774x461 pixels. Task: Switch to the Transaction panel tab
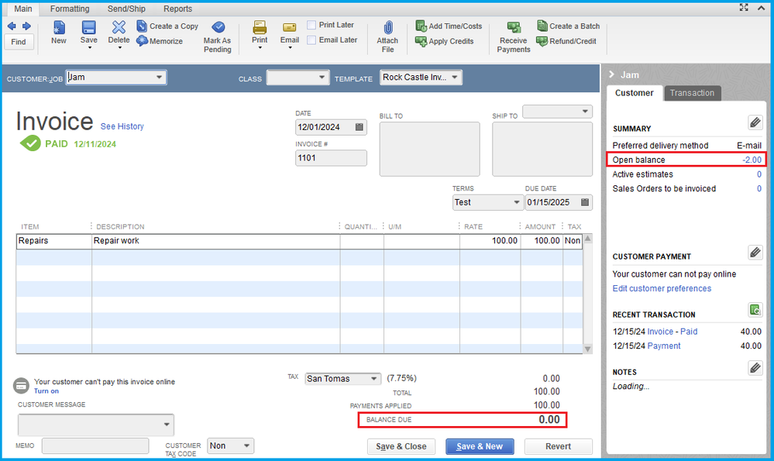(692, 93)
